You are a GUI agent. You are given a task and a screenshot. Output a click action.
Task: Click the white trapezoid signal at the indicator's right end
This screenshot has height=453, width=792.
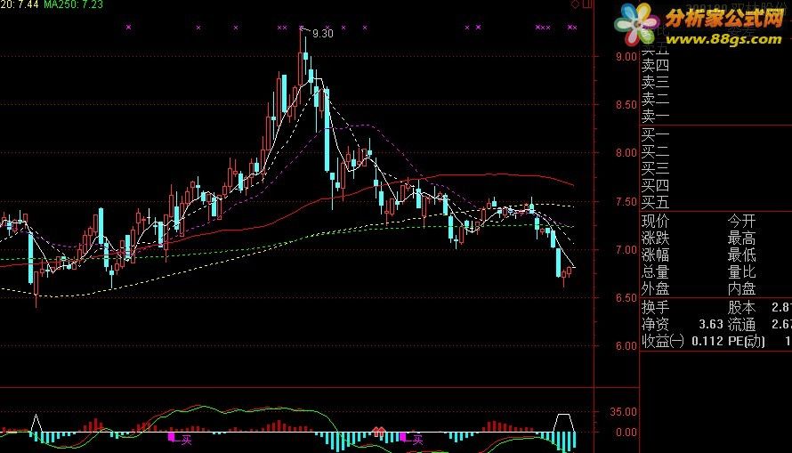tap(563, 423)
